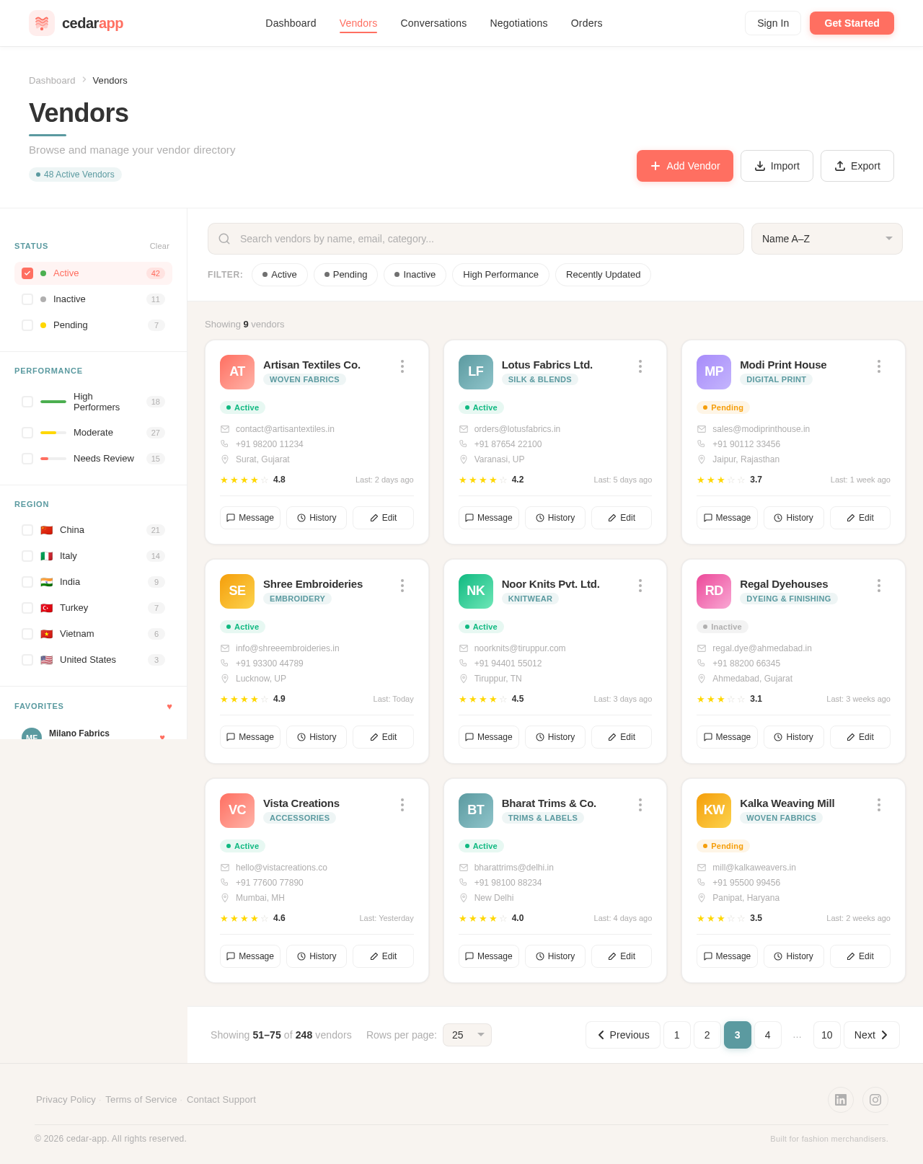Open the rows per page dropdown
Screen dimensions: 923x1164
pos(467,1035)
